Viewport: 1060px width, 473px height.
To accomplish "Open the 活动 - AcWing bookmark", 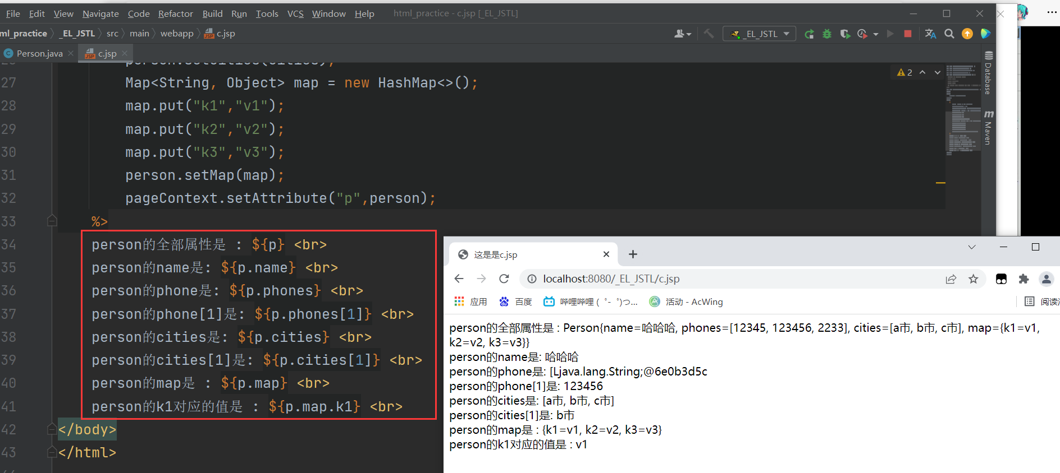I will (x=686, y=302).
